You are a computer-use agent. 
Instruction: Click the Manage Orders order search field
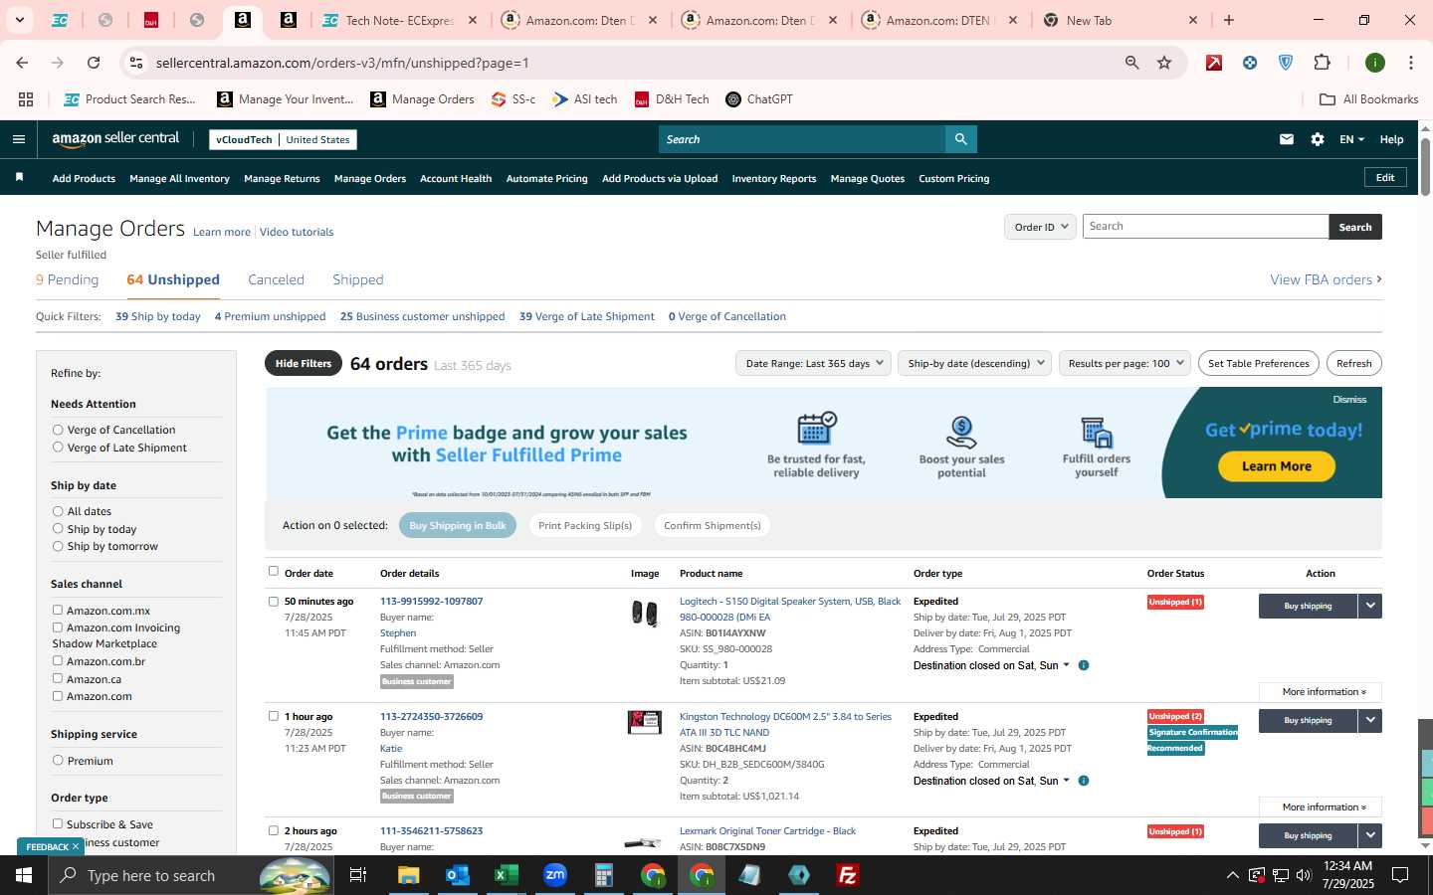click(1205, 227)
